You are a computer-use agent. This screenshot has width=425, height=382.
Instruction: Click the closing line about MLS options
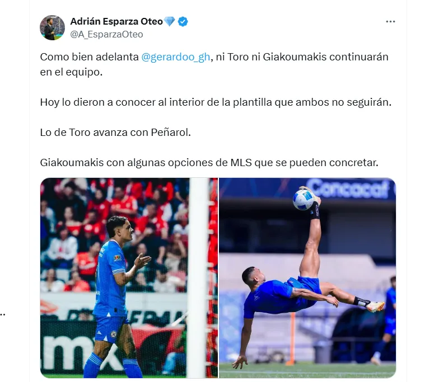[209, 163]
